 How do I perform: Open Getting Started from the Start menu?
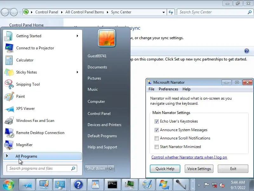[43, 36]
